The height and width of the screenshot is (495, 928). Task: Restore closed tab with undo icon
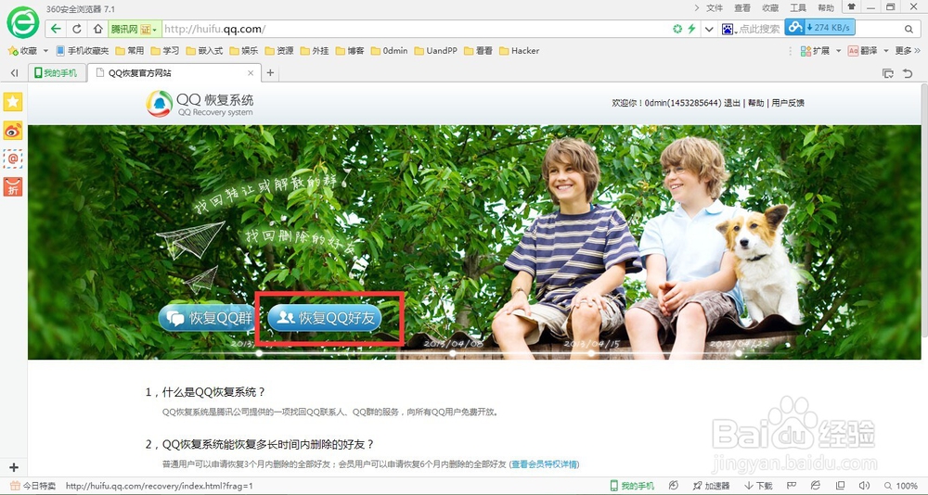(x=908, y=73)
